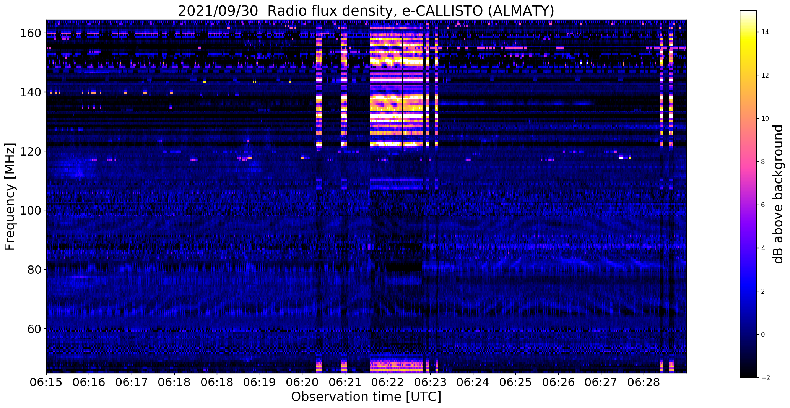This screenshot has width=790, height=408.
Task: Pick the 4 value on the colorbar scale
Action: click(x=763, y=248)
